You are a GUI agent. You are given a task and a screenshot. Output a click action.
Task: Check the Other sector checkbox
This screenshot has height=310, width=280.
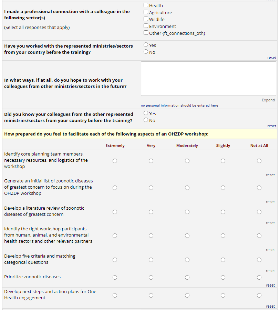pos(146,33)
